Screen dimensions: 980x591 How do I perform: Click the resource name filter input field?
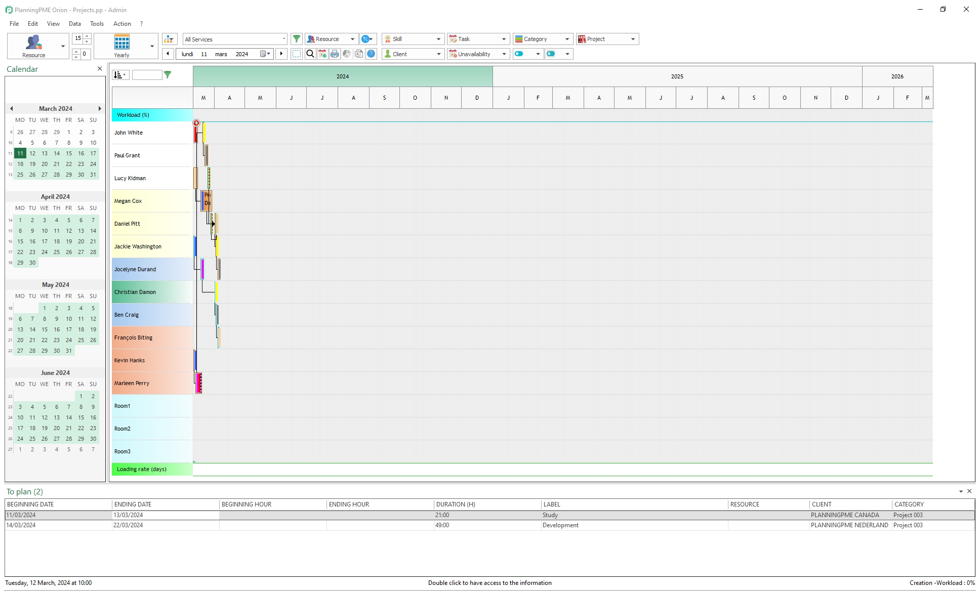pyautogui.click(x=147, y=75)
